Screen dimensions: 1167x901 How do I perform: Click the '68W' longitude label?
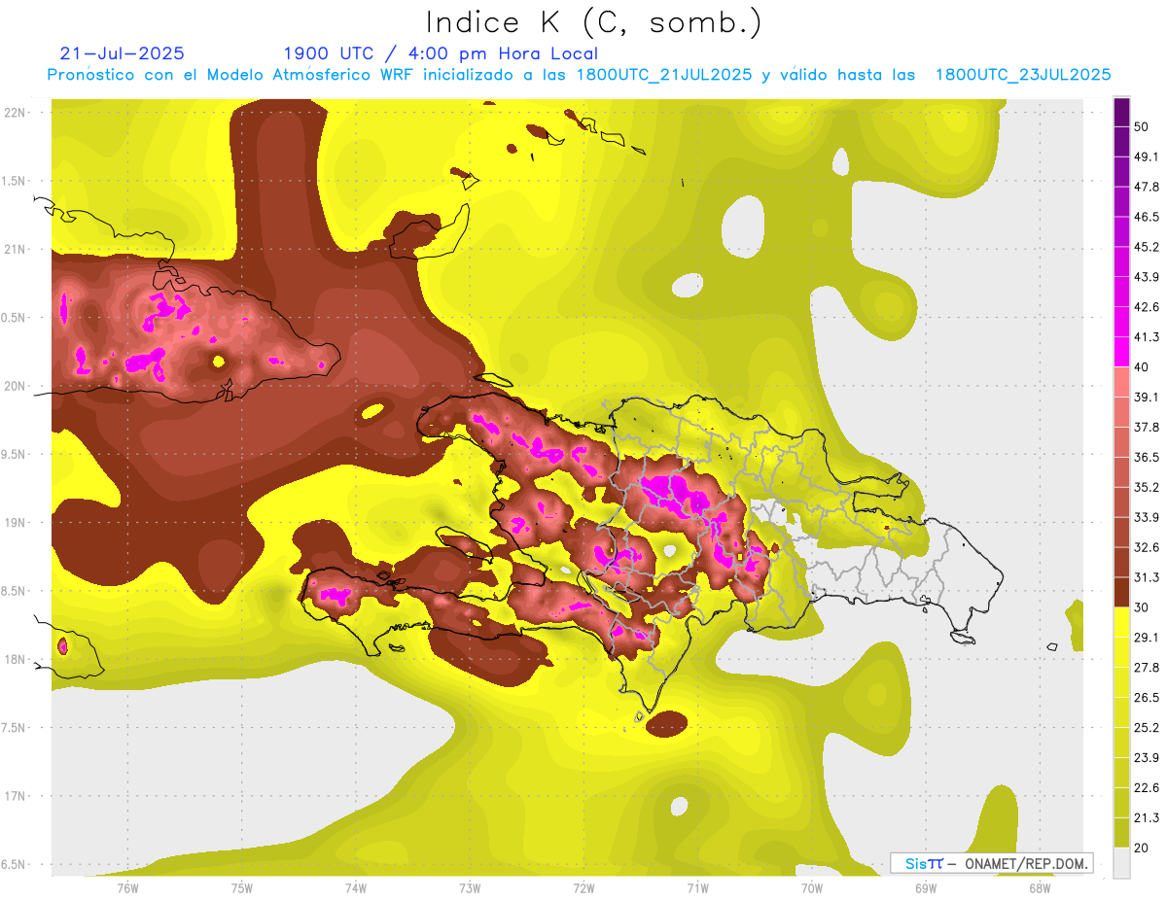click(1040, 887)
